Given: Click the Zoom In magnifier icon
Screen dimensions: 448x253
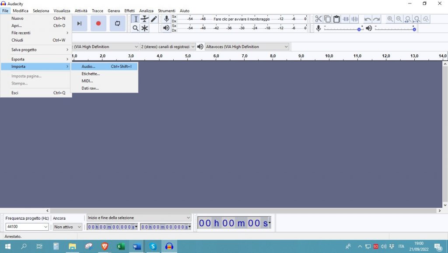Looking at the screenshot, I should tap(390, 19).
